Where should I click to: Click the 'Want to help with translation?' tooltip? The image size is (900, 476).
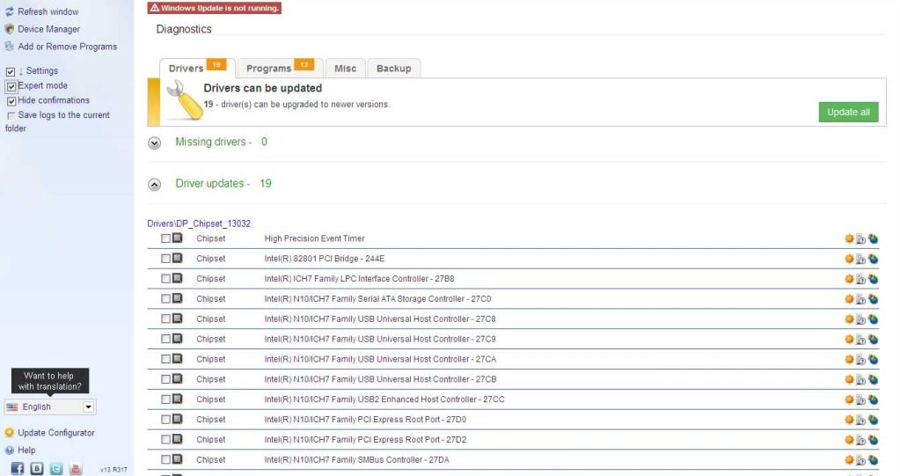(50, 381)
